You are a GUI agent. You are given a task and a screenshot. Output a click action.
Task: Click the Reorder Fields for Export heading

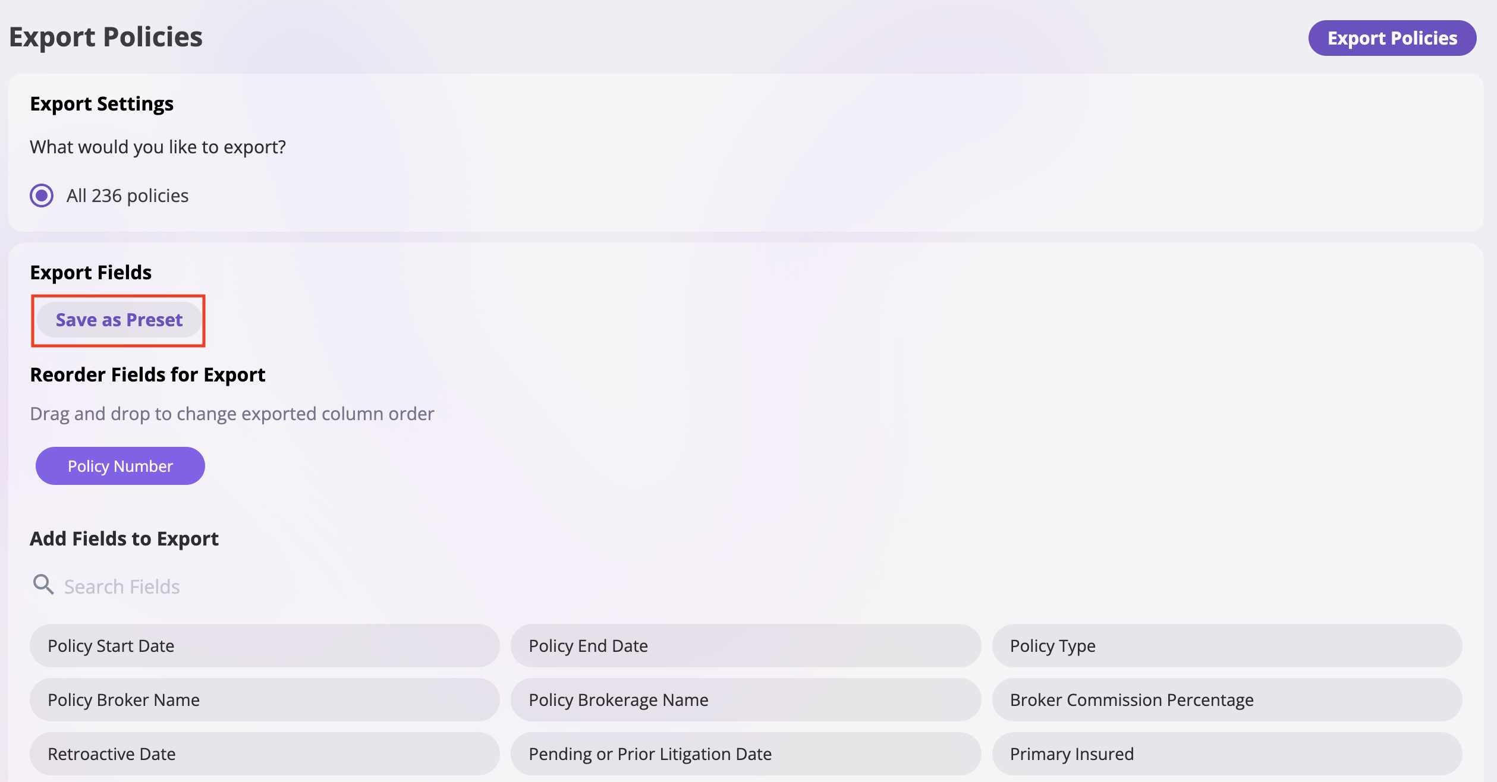pos(147,375)
